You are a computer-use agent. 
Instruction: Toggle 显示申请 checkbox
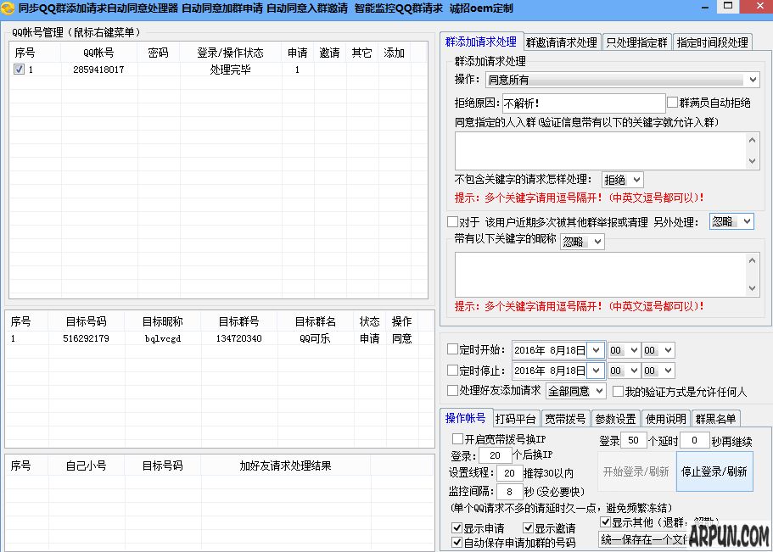[x=457, y=528]
